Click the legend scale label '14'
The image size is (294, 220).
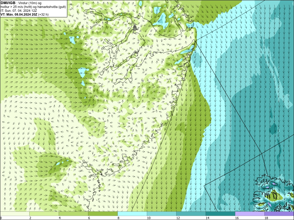click(208, 218)
